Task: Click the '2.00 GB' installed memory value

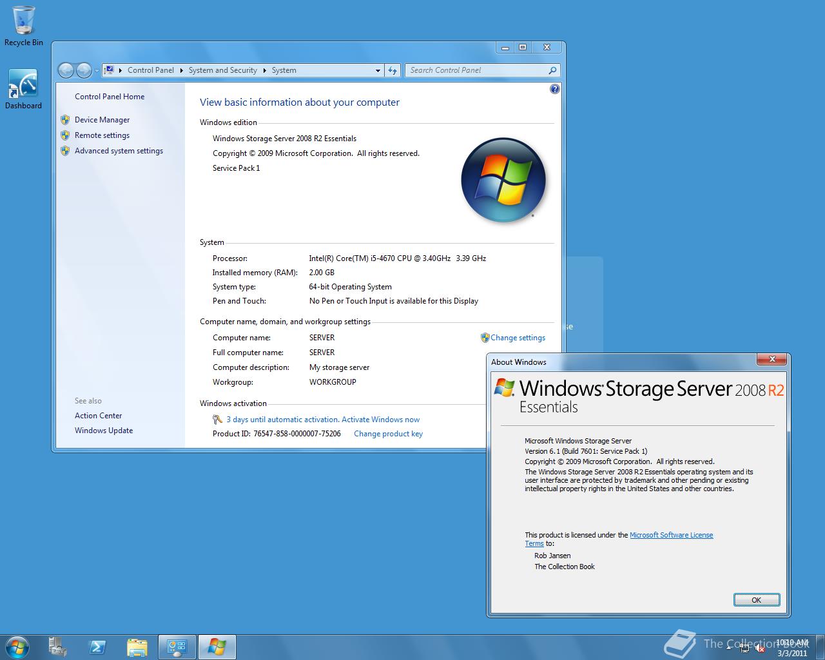Action: coord(322,273)
